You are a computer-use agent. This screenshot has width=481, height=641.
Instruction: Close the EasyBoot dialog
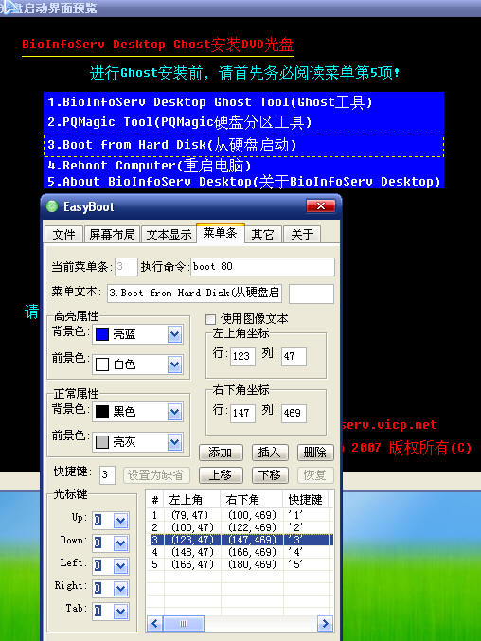[321, 206]
